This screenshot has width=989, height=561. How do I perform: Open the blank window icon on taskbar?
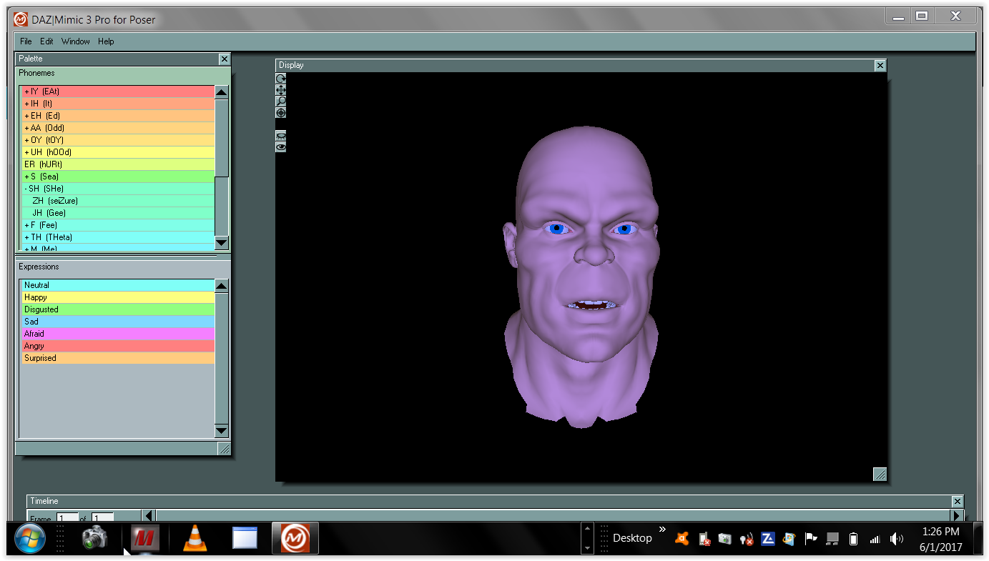tap(245, 538)
